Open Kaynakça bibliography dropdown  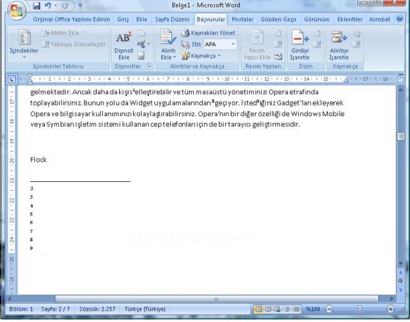pos(201,56)
